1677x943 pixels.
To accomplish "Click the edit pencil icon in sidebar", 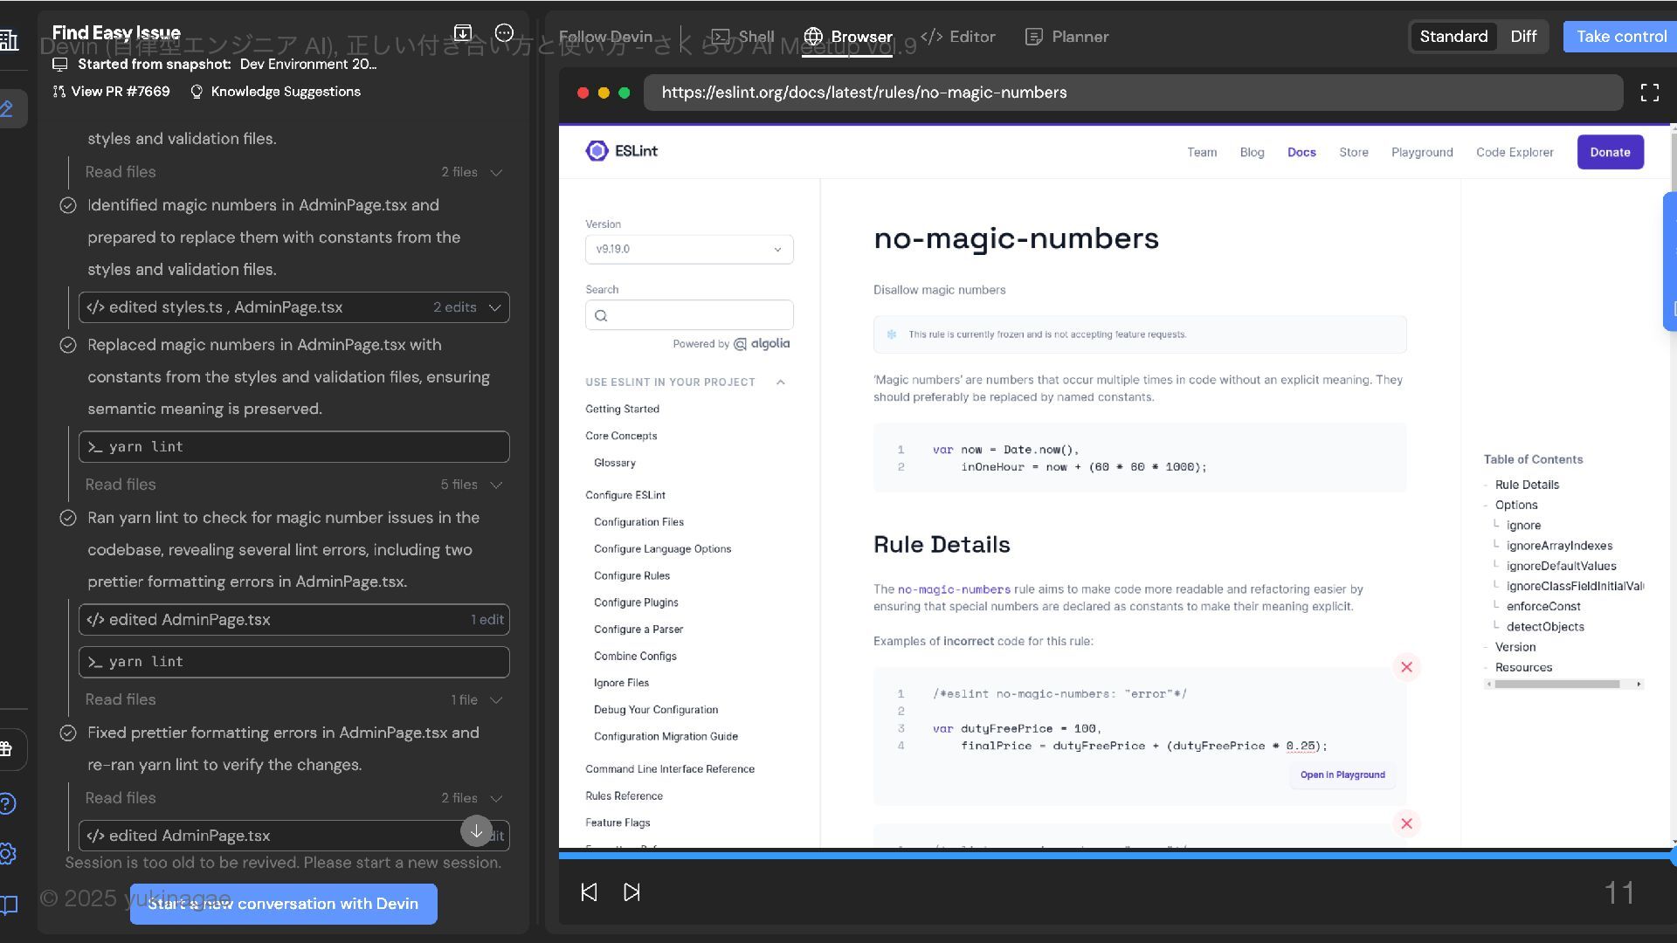I will click(x=7, y=109).
